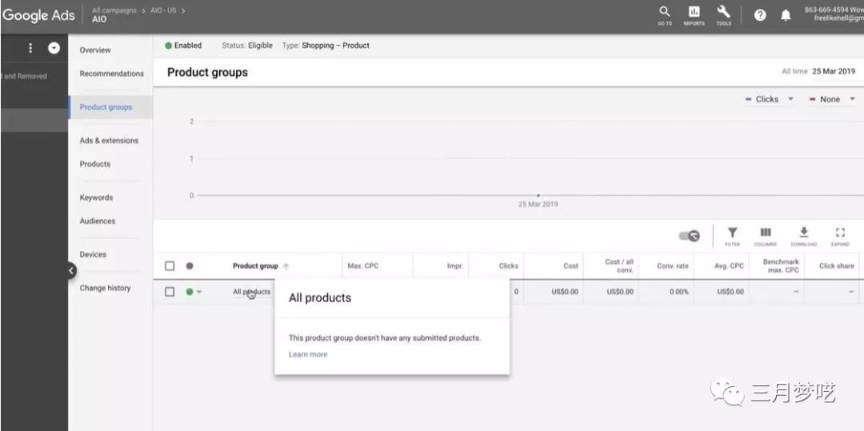Click the Help question mark icon

pyautogui.click(x=760, y=15)
